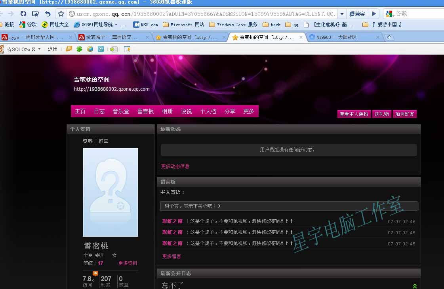Open the address bar URL dropdown arrow
Image resolution: width=444 pixels, height=289 pixels.
(x=342, y=14)
